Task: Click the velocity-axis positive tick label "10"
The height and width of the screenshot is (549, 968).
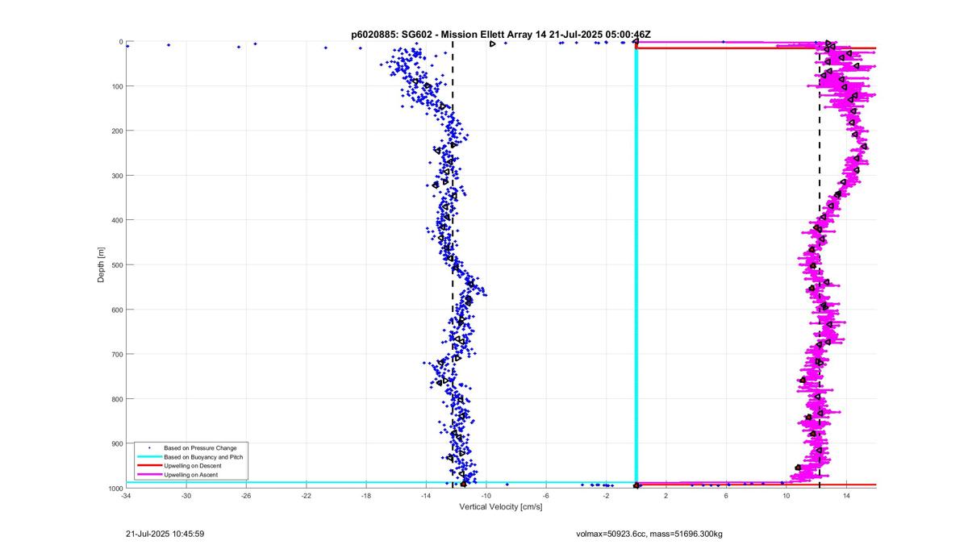Action: coord(786,497)
